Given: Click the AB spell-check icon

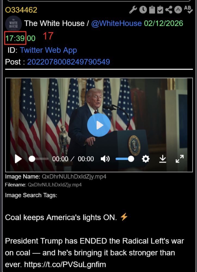Looking at the screenshot, I should 188,10.
